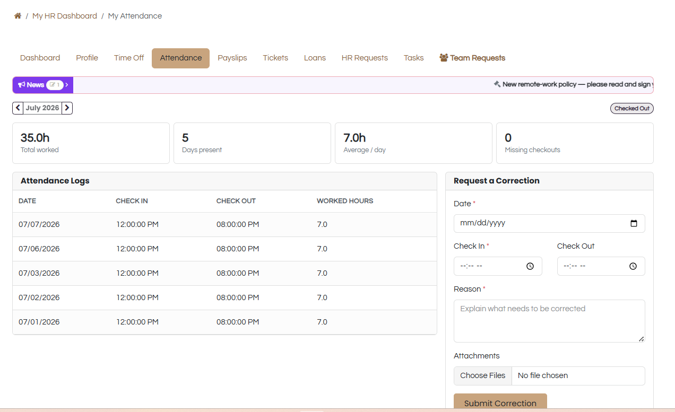
Task: Click the WORKED HOURS column header
Action: point(345,201)
